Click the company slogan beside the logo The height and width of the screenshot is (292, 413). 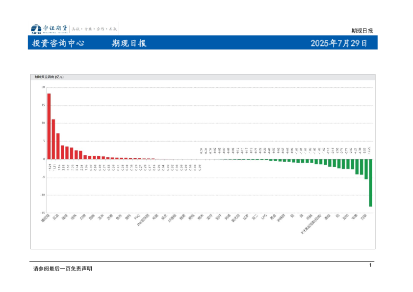95,29
